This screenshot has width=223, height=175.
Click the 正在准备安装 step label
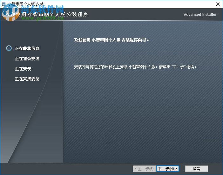tap(27, 59)
